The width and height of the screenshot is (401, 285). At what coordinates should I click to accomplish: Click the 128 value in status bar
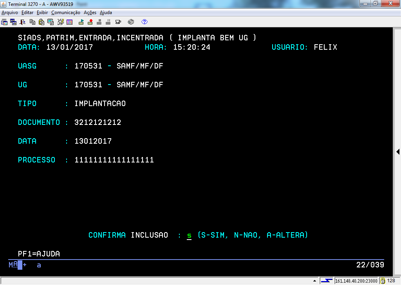[391, 281]
